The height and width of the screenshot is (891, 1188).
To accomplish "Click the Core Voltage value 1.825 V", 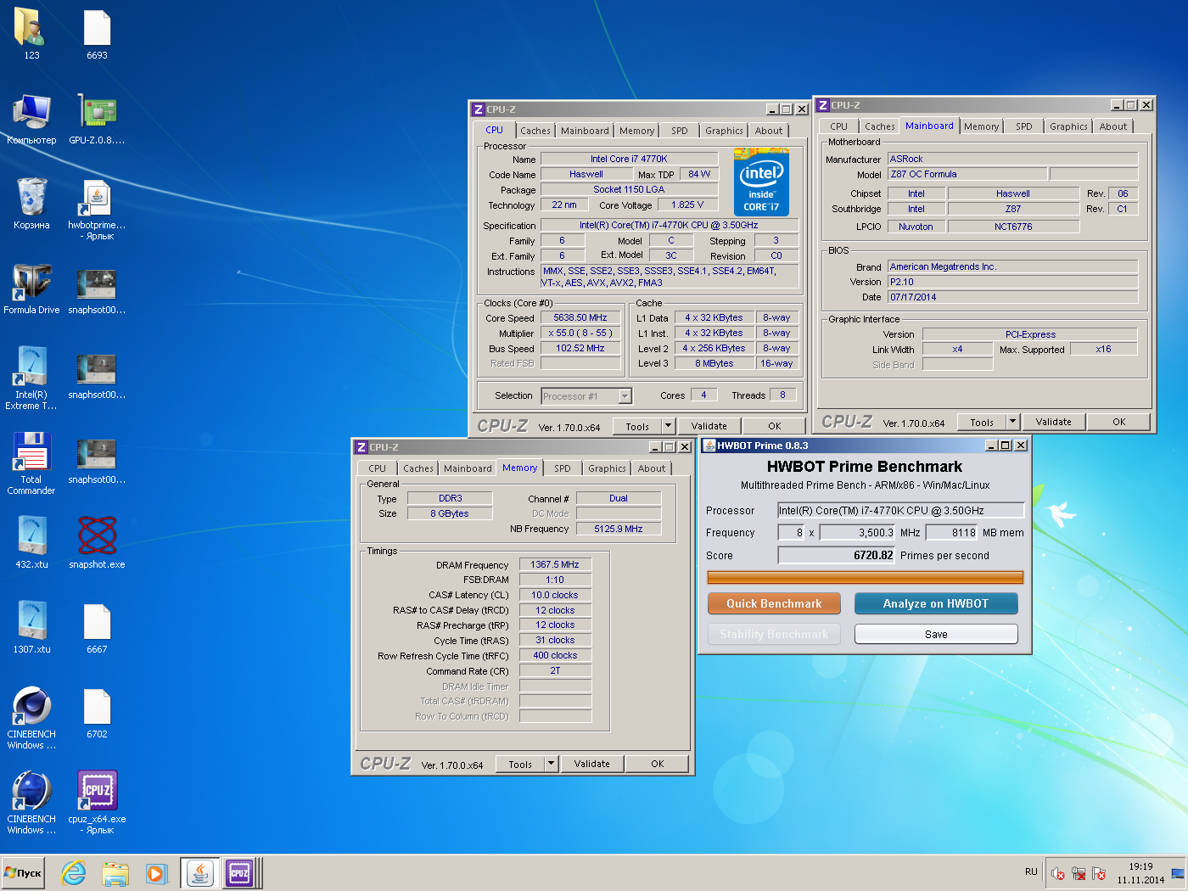I will [x=687, y=205].
